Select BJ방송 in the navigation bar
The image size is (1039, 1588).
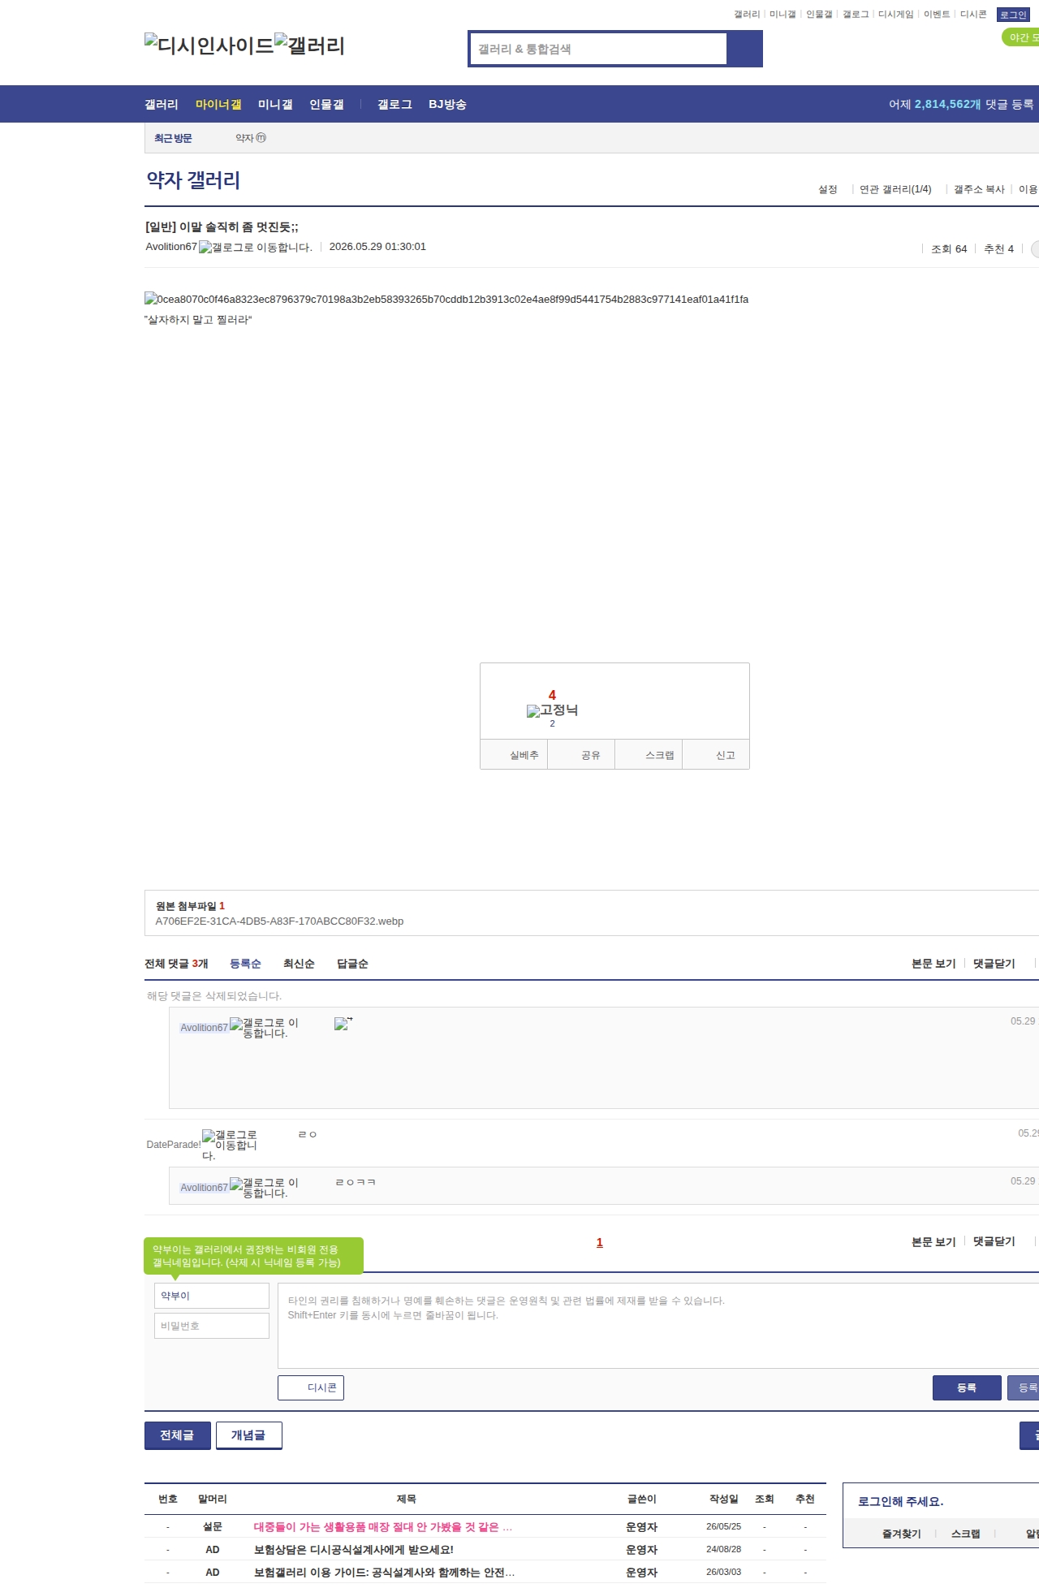pyautogui.click(x=447, y=104)
